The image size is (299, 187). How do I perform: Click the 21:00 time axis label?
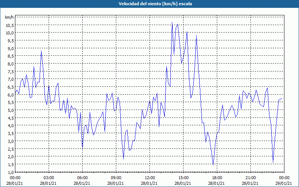[250, 178]
